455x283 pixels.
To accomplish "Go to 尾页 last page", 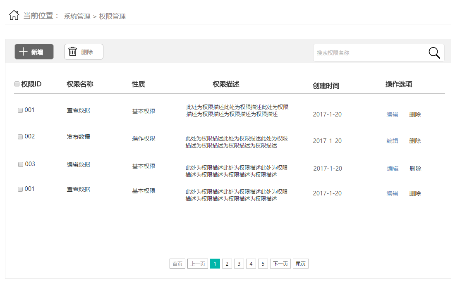I will 301,264.
